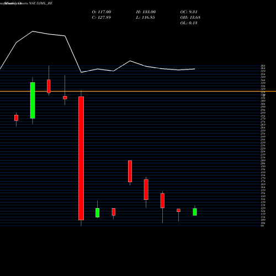Select the low price text L: 116.85

point(145,18)
